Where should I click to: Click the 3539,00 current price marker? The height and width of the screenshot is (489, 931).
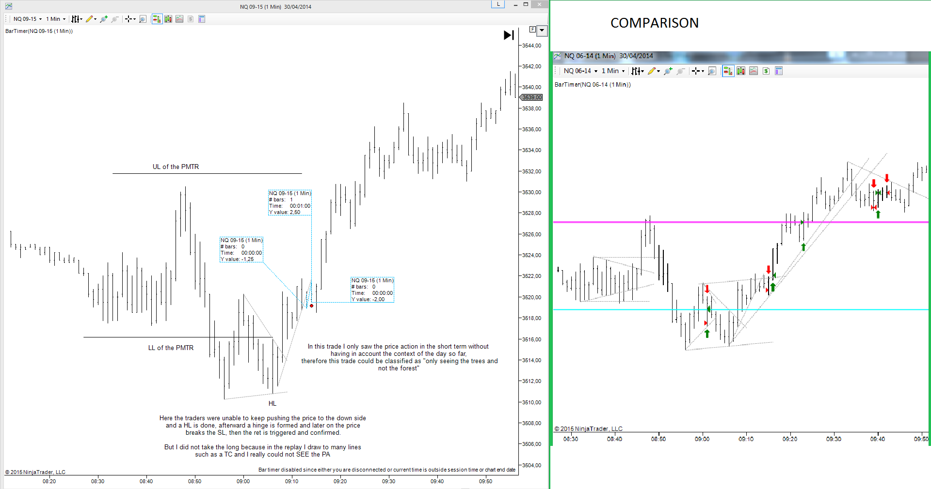[531, 97]
